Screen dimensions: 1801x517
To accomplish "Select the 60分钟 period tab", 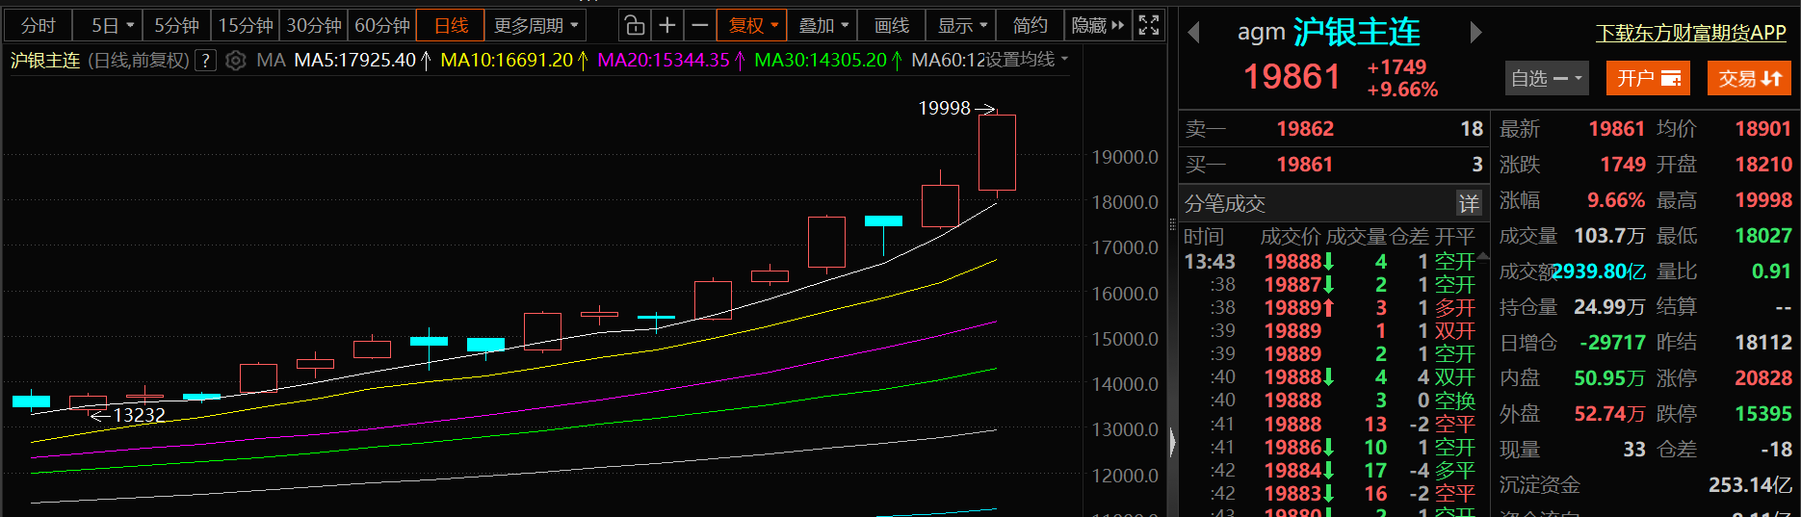I will coord(382,25).
